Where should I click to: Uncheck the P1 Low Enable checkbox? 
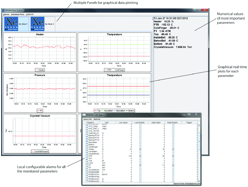(x=140, y=165)
